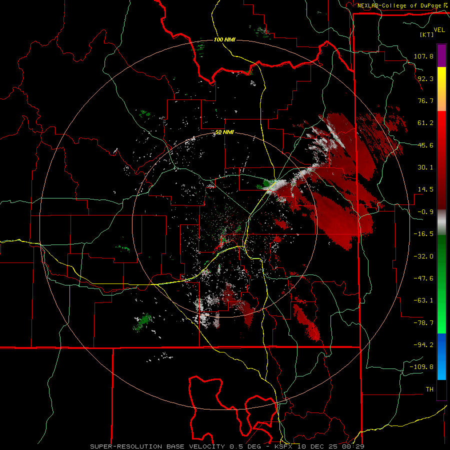Click the gray near-zero color bar segment
Image resolution: width=450 pixels, height=450 pixels.
(x=441, y=222)
